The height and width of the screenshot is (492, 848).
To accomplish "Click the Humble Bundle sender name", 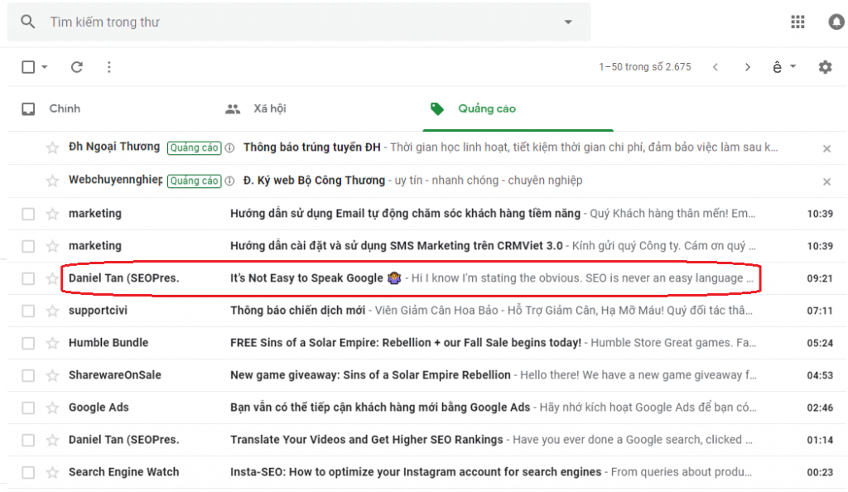I will [108, 342].
